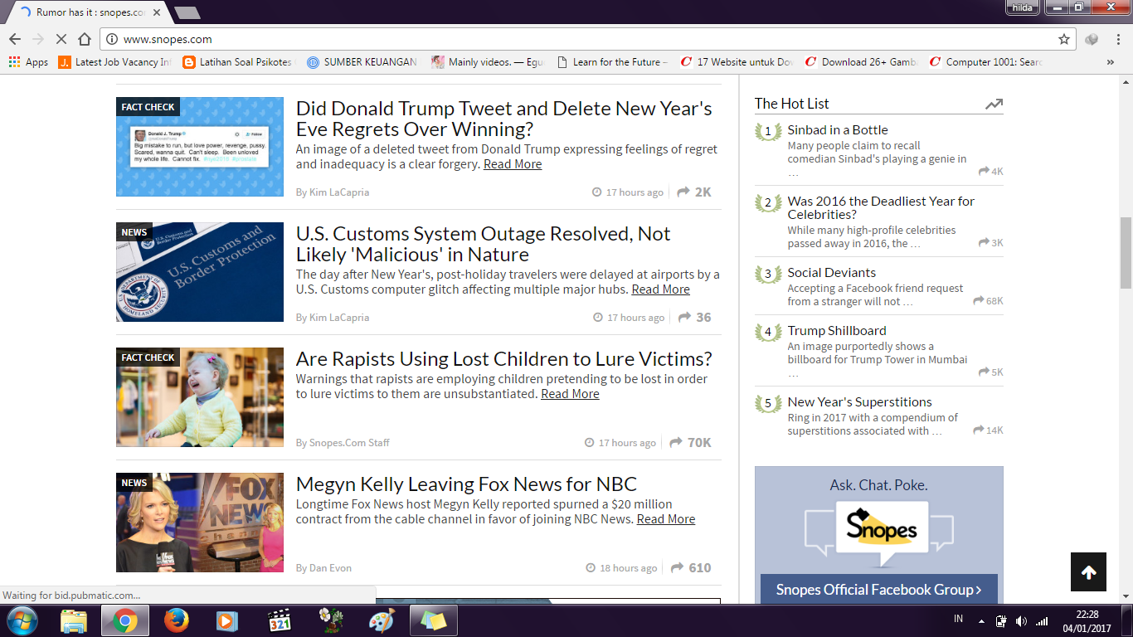The width and height of the screenshot is (1133, 637).
Task: Share the Lost Children article (70K)
Action: 691,443
